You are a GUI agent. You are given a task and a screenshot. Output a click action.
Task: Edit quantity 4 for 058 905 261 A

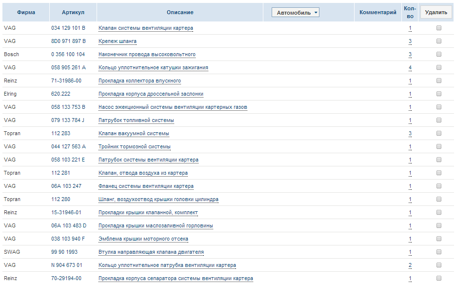click(410, 68)
